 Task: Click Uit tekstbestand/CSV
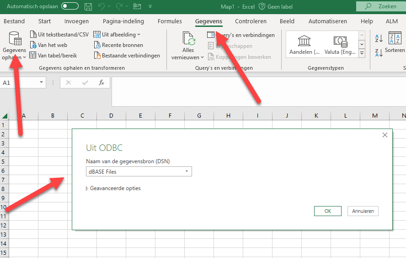point(59,34)
